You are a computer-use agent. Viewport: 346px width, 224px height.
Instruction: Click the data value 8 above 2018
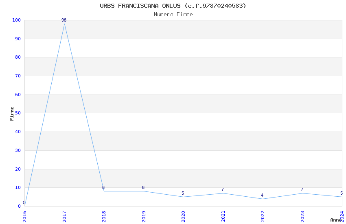click(x=103, y=188)
